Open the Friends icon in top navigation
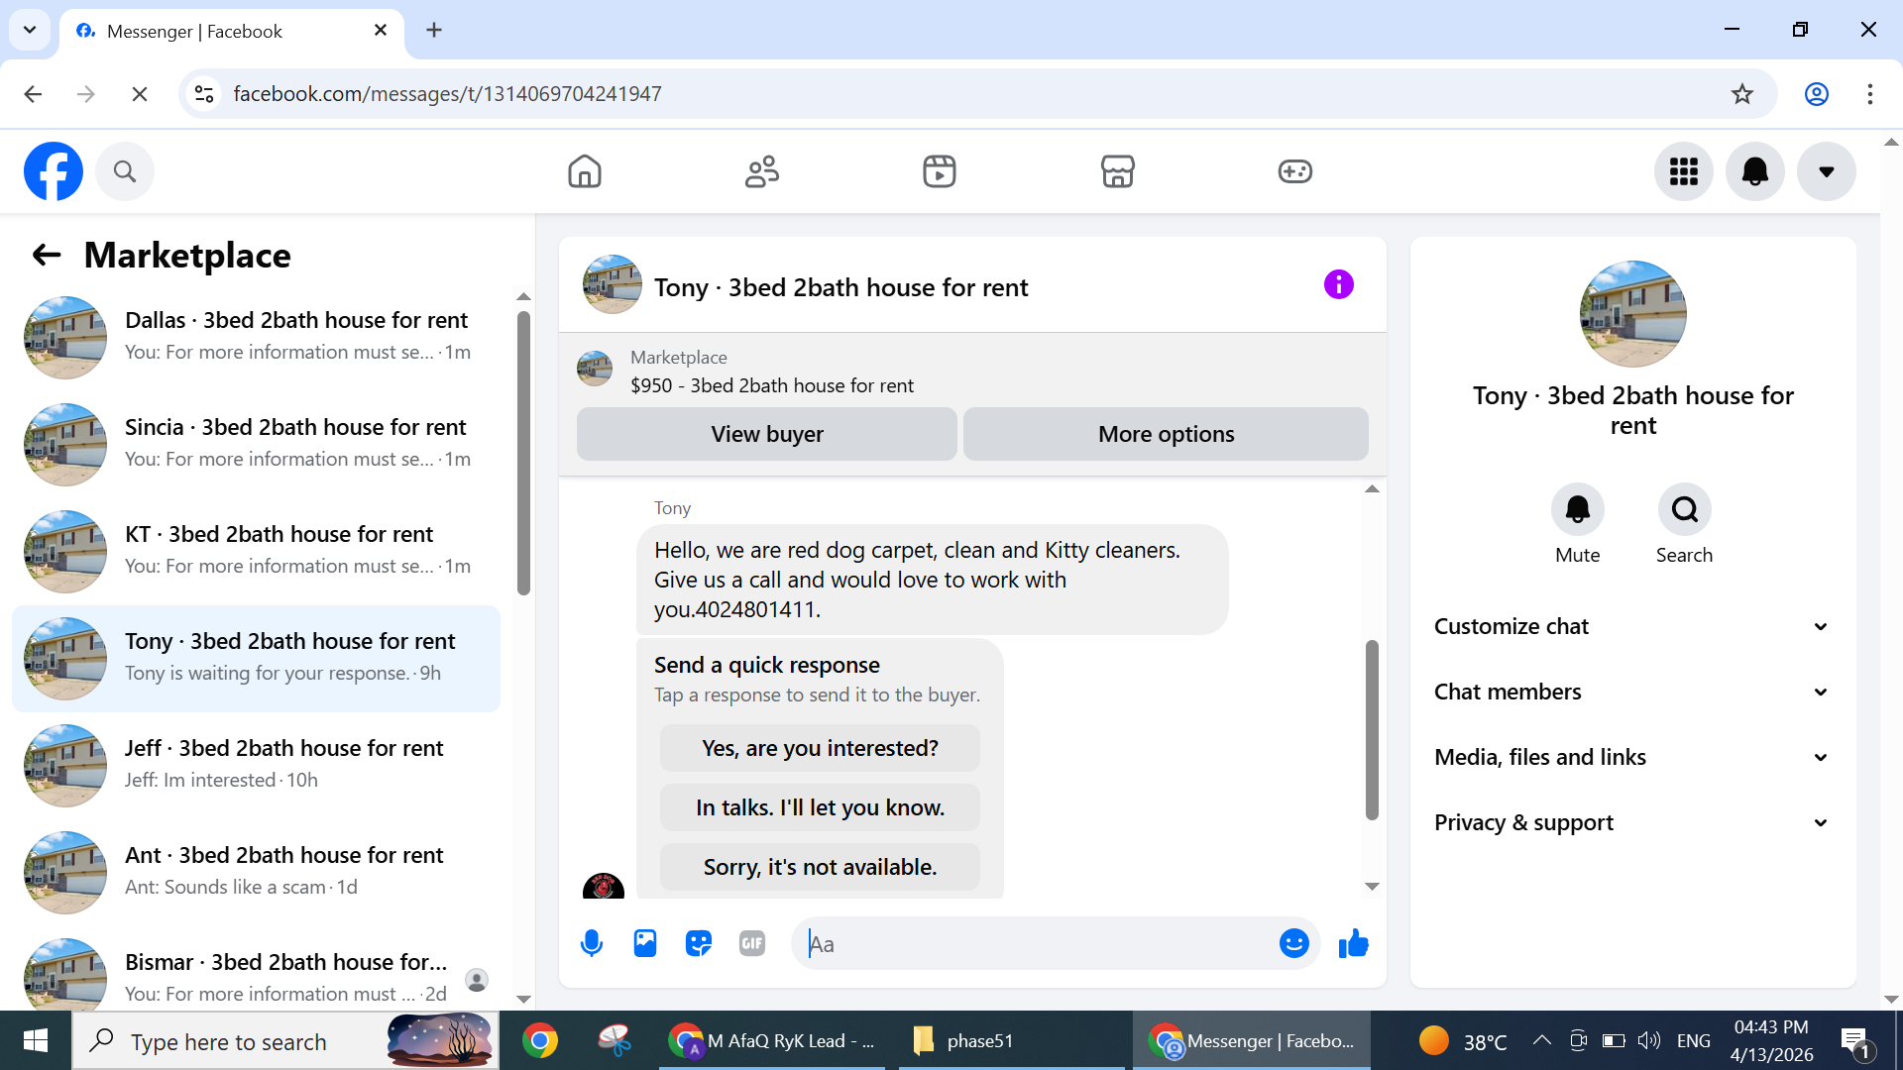The image size is (1903, 1070). (762, 171)
